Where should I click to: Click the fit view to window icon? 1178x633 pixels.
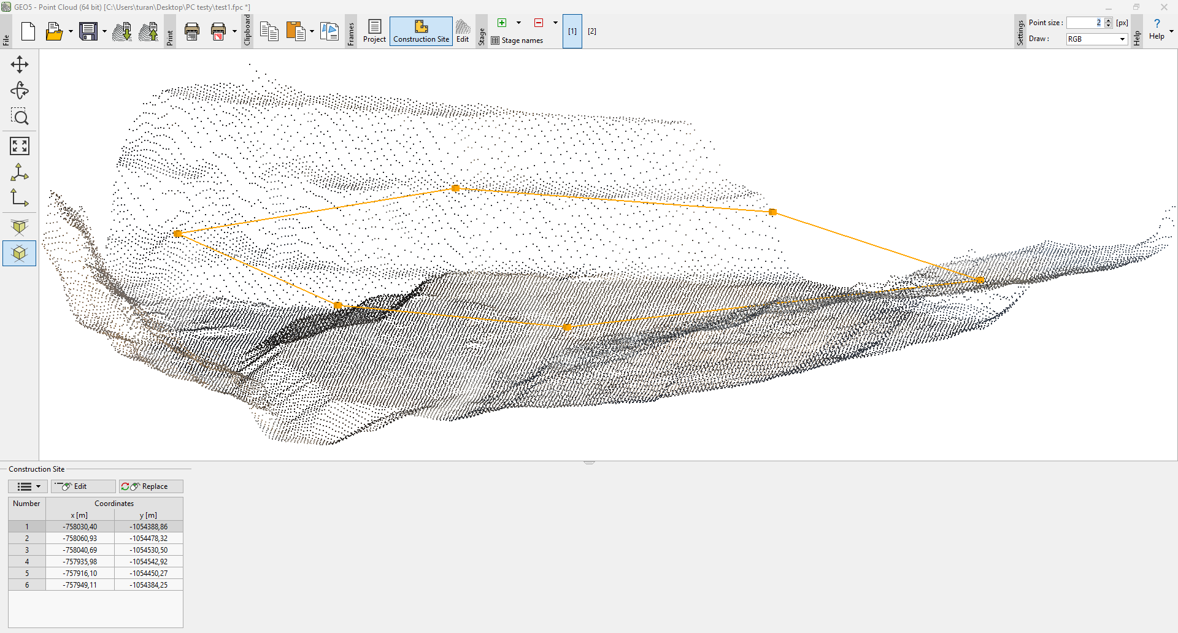click(19, 146)
